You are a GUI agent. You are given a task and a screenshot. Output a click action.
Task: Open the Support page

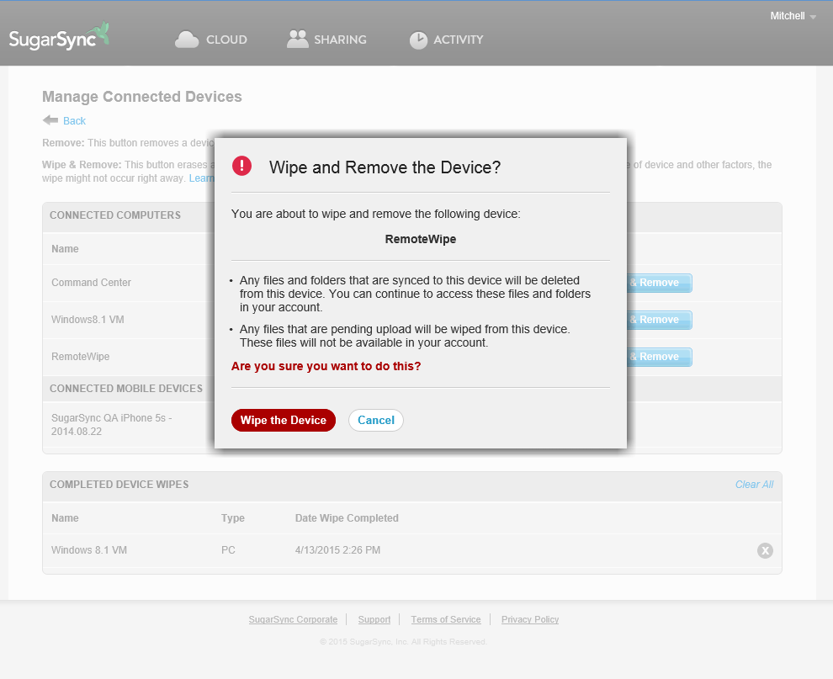pyautogui.click(x=374, y=618)
